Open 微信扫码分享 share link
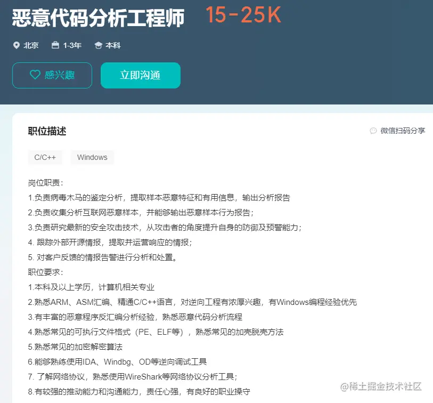 coord(403,131)
